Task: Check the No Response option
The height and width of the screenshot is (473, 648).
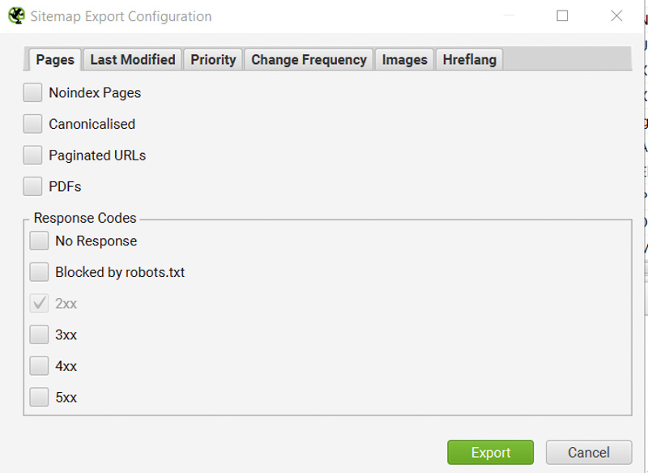Action: (x=38, y=241)
